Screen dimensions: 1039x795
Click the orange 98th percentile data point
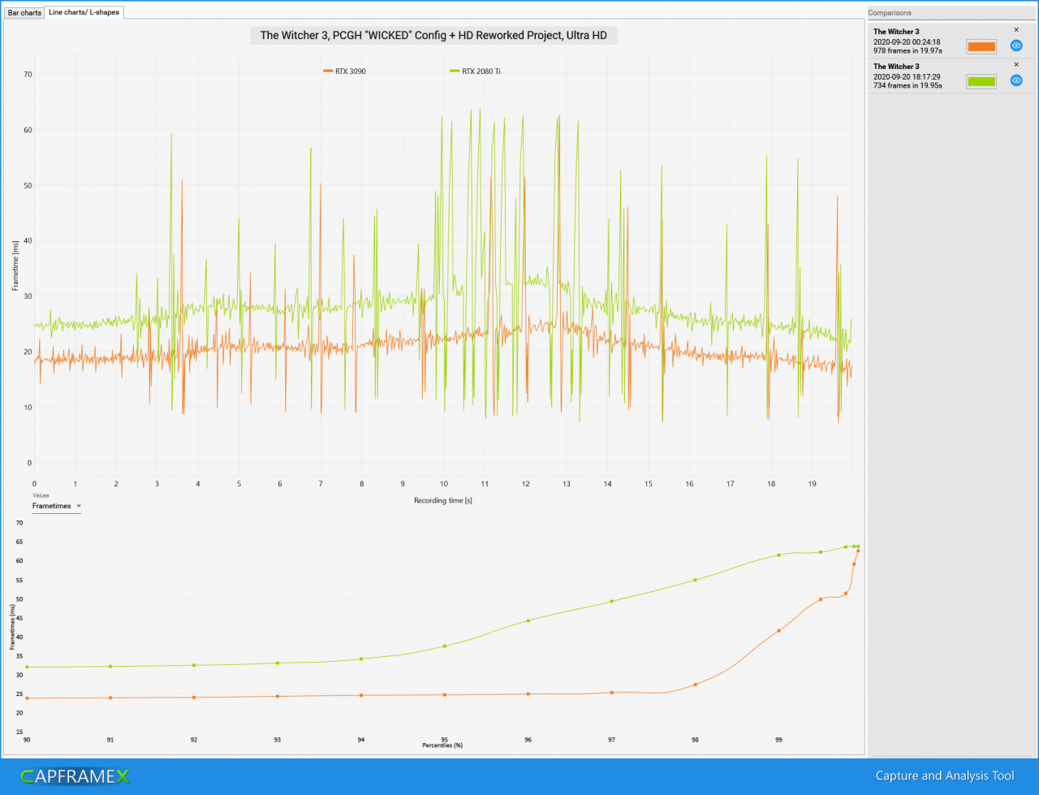[695, 685]
